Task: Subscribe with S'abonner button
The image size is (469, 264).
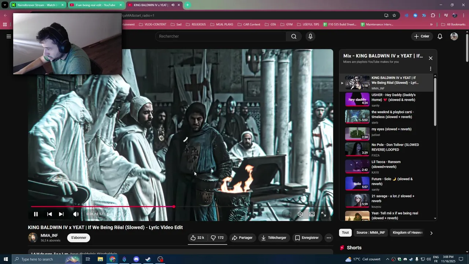Action: click(78, 238)
